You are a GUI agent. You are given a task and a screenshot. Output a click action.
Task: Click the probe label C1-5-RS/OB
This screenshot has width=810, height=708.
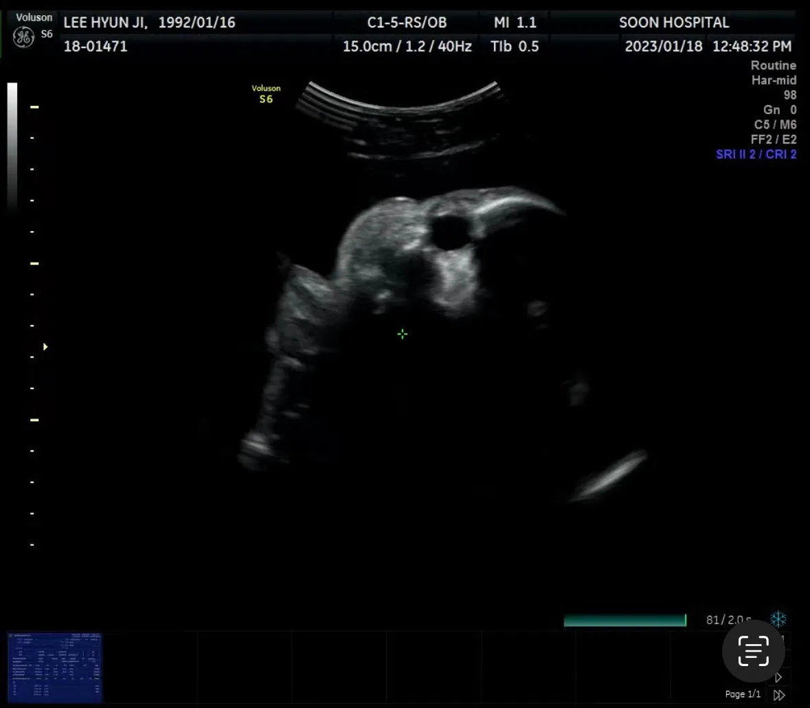click(x=407, y=23)
